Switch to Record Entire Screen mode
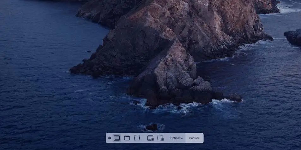 click(150, 138)
